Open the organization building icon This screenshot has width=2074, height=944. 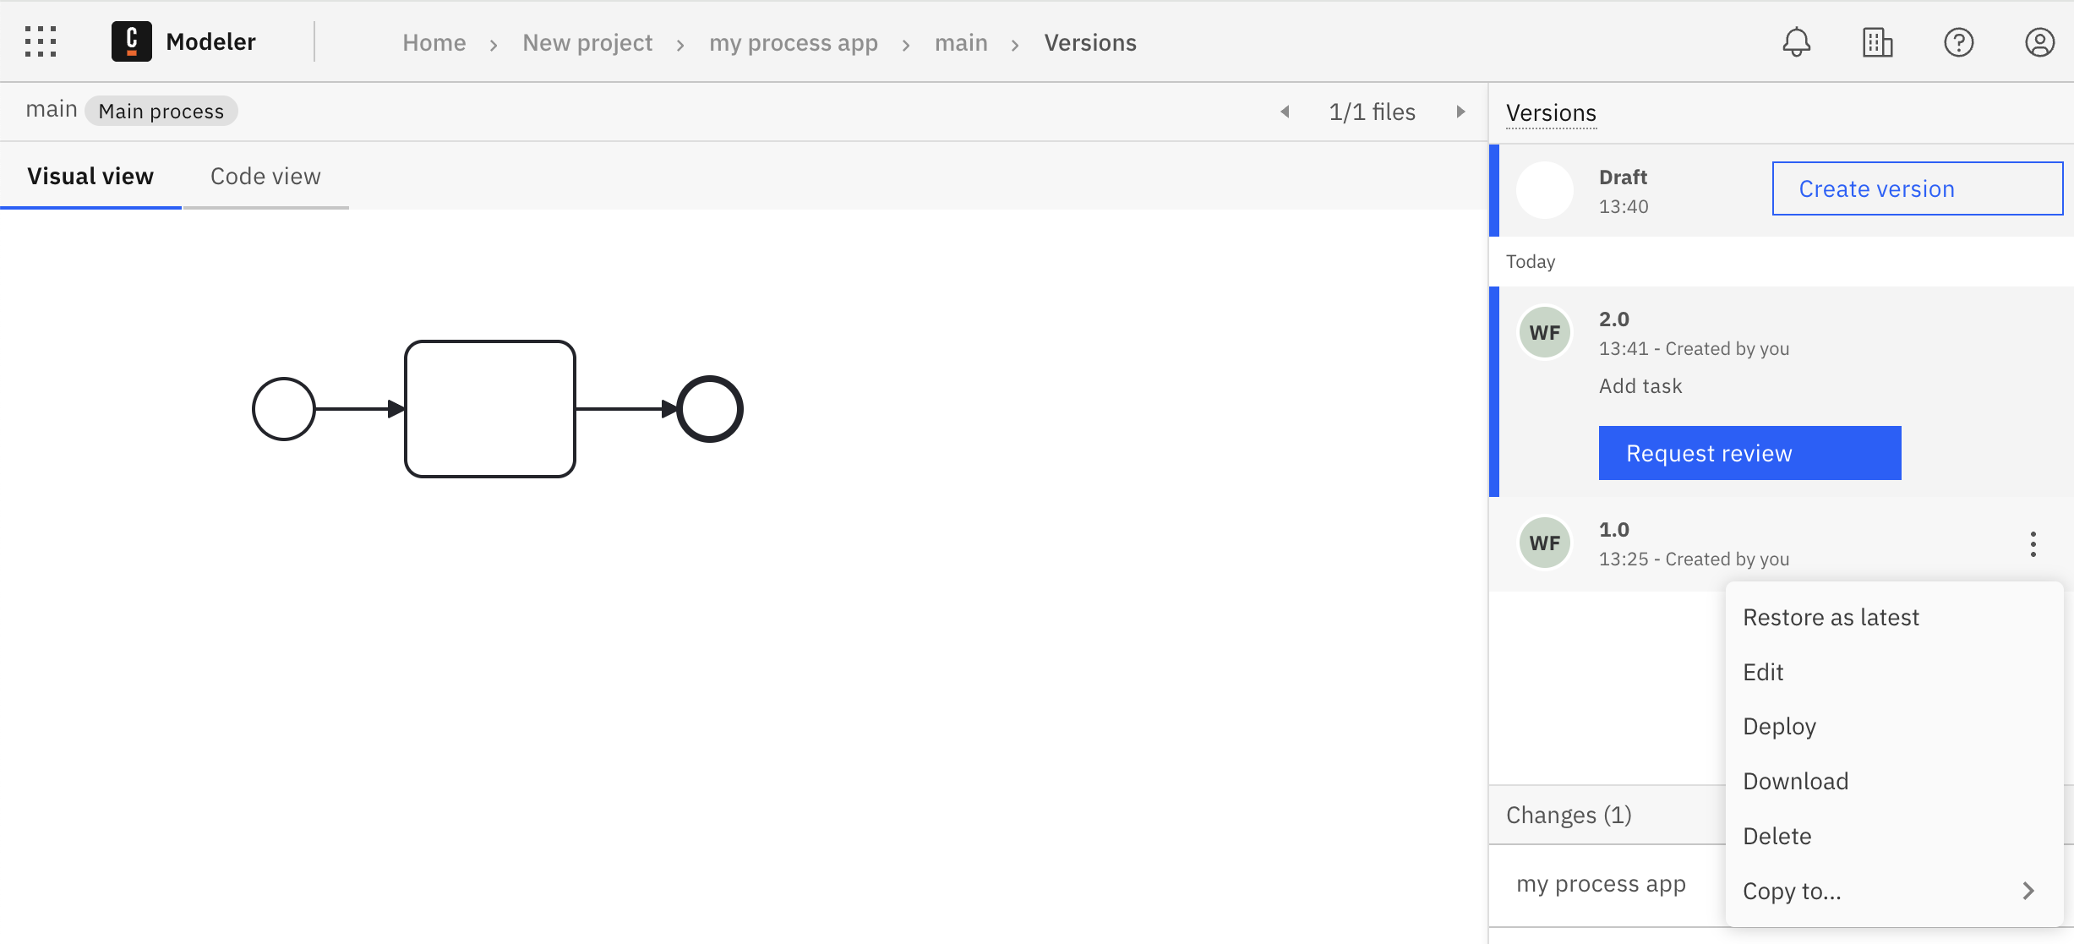point(1877,42)
